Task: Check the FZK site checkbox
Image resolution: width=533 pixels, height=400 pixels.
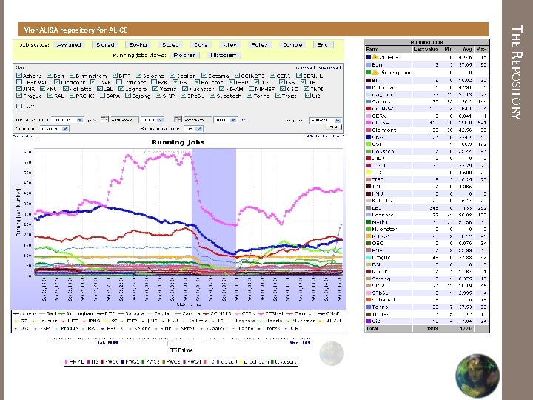Action: pyautogui.click(x=154, y=82)
